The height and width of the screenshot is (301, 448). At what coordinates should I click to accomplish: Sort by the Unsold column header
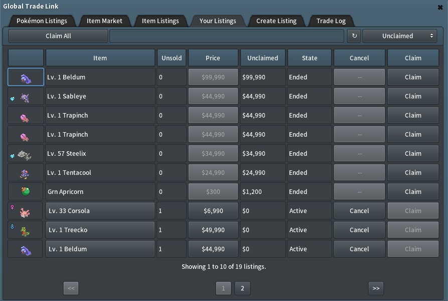click(x=172, y=58)
